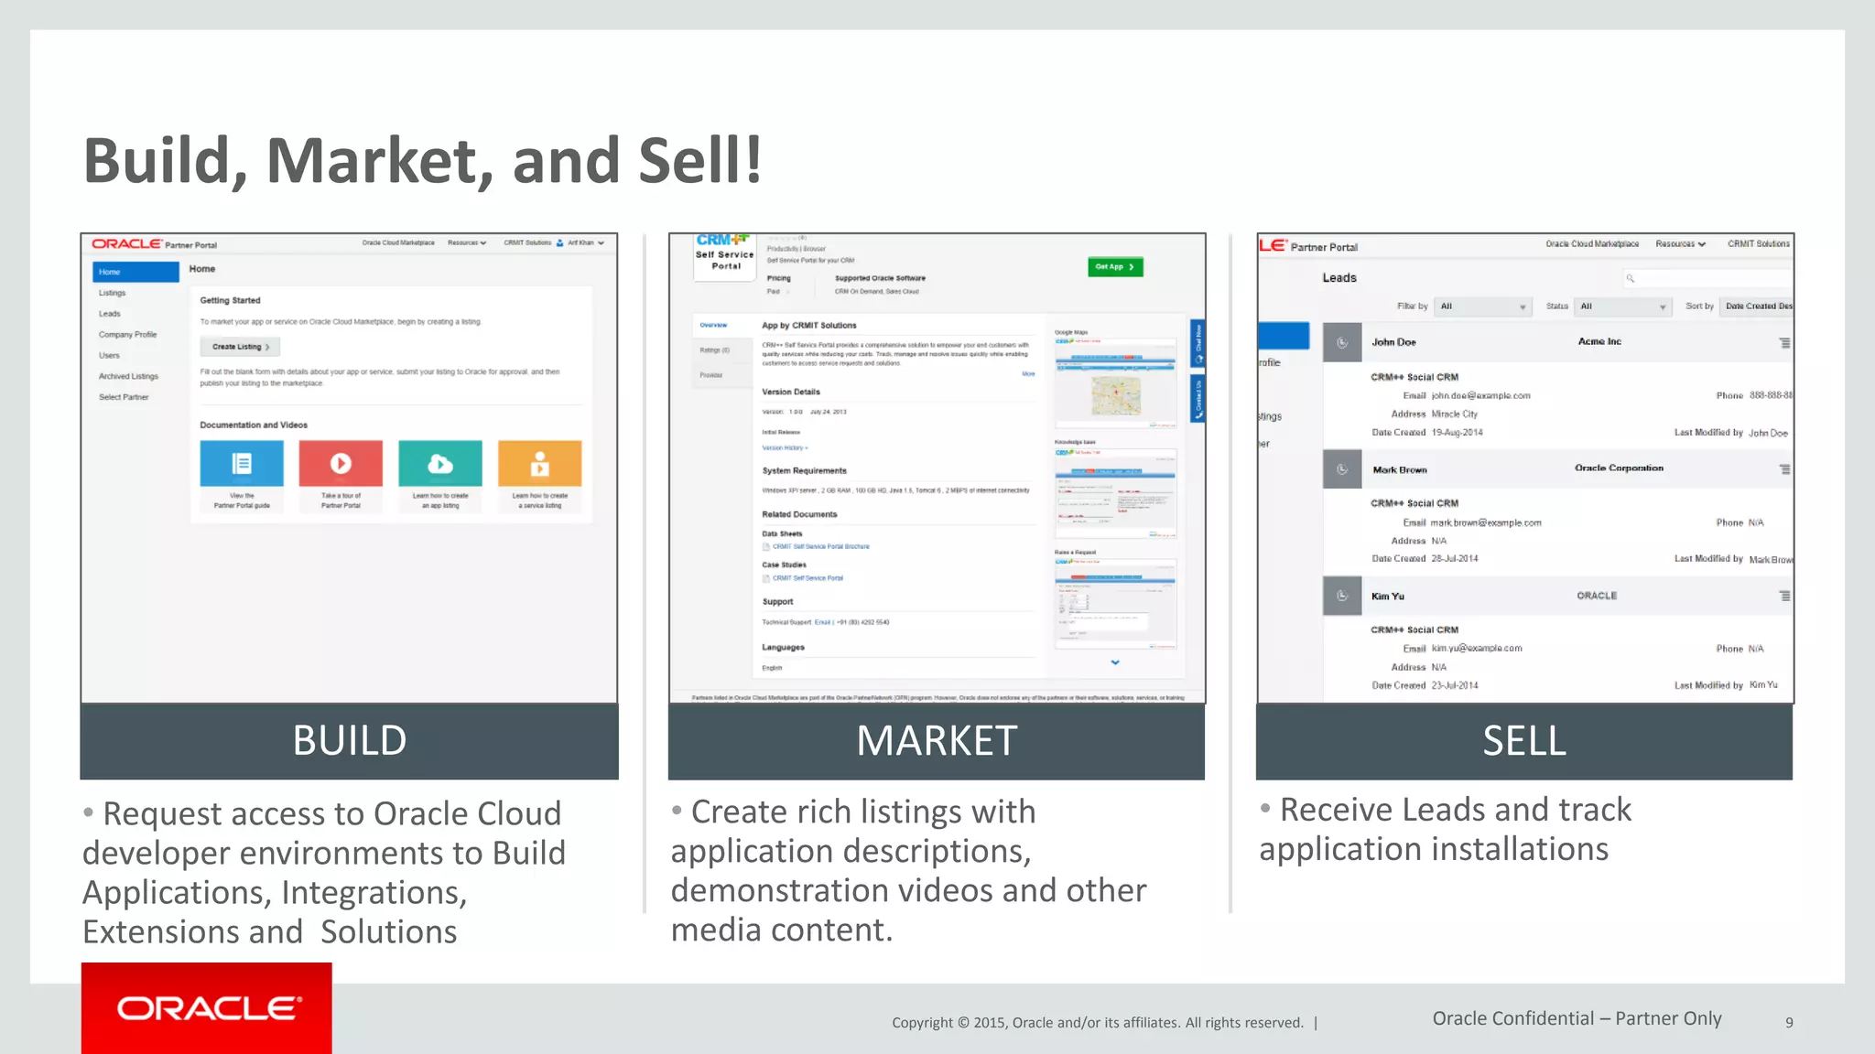Viewport: 1875px width, 1054px height.
Task: Click kim.yu@example.com email address
Action: tap(1477, 649)
